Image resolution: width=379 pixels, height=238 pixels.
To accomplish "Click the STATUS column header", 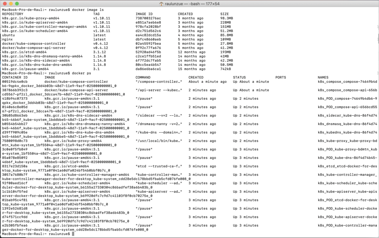I will coord(241,77).
